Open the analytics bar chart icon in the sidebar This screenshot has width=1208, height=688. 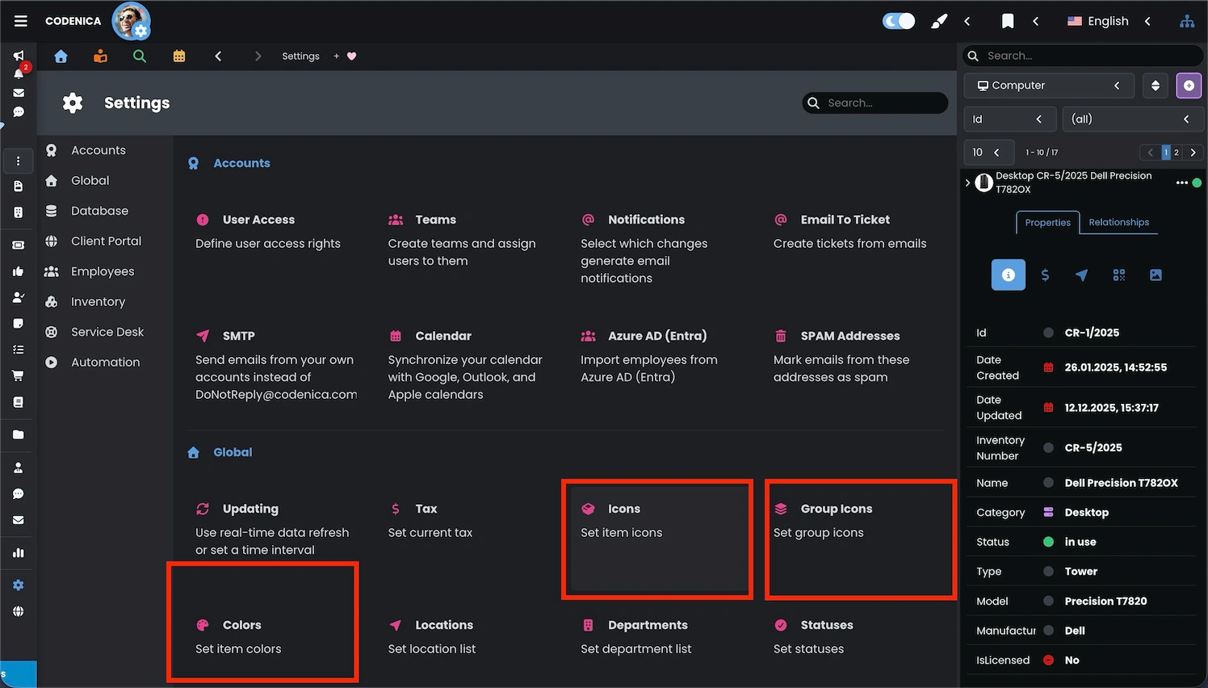18,552
